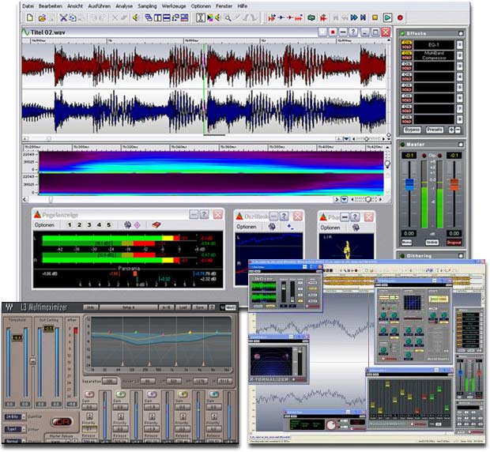Click the red record dot in Titel 02.wav title bar
The width and height of the screenshot is (490, 452).
[333, 32]
